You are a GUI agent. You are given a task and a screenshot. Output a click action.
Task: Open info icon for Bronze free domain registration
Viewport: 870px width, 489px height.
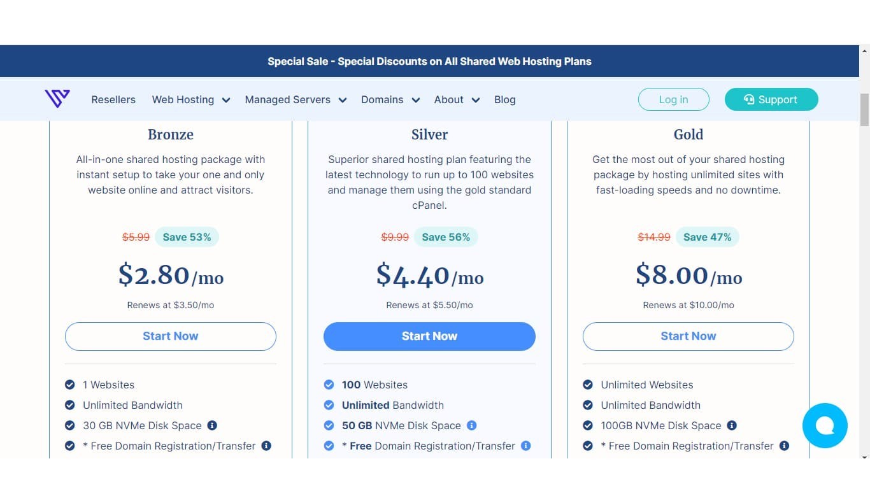click(266, 446)
